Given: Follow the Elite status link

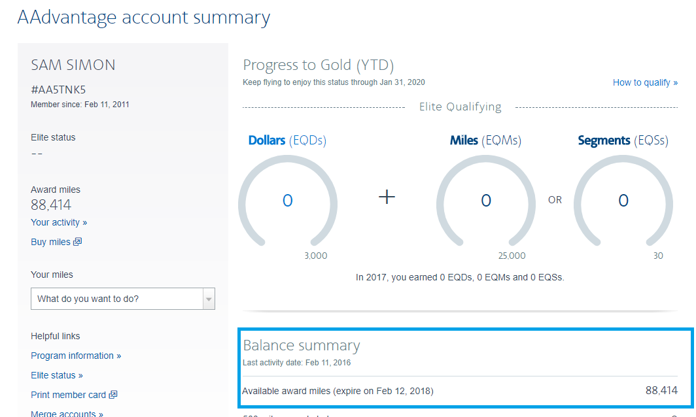Looking at the screenshot, I should click(56, 375).
